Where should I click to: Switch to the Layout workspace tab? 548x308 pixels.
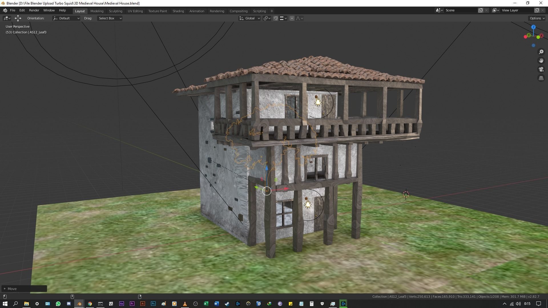point(80,11)
